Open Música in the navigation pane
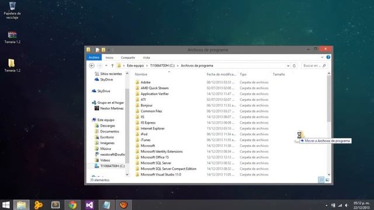Viewport: 374px width, 210px height. [103, 149]
